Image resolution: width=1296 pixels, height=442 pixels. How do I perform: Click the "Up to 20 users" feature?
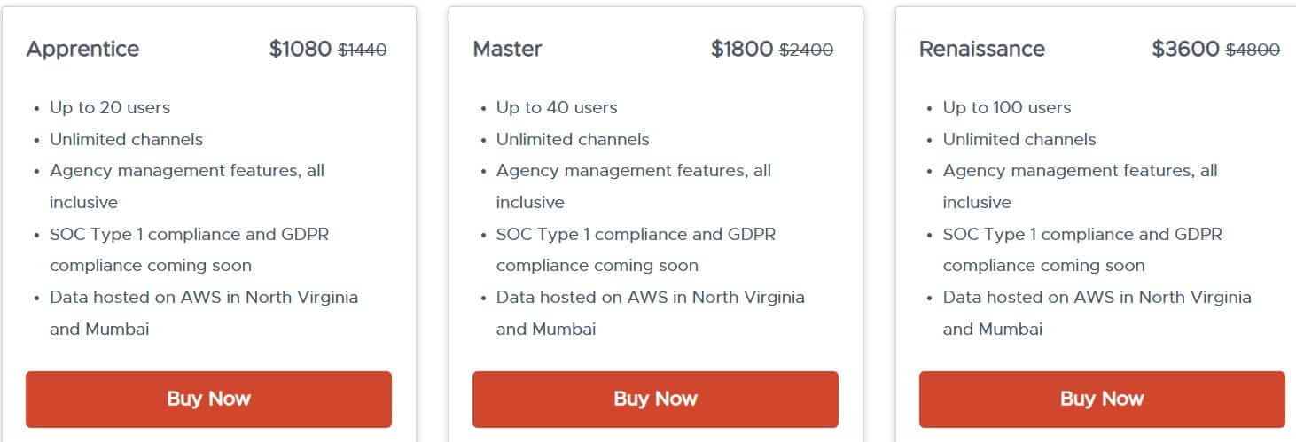[x=110, y=108]
